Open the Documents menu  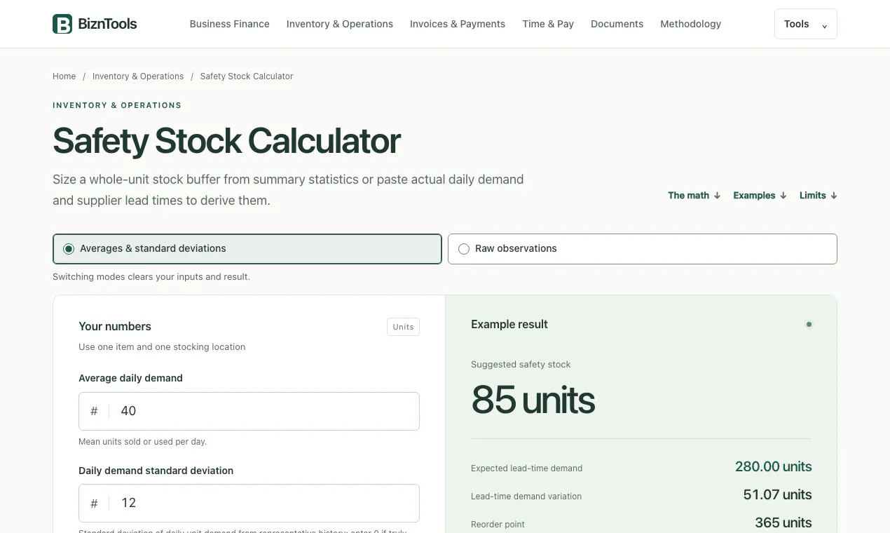point(617,24)
